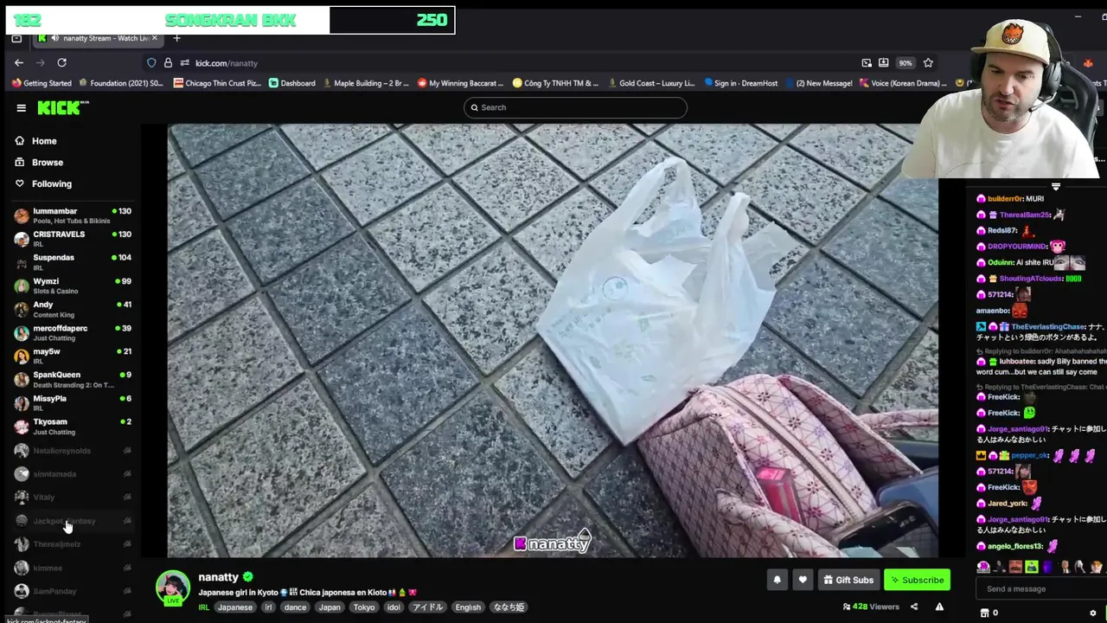Image resolution: width=1107 pixels, height=623 pixels.
Task: Open the (2) New Message bookmark
Action: tap(818, 83)
